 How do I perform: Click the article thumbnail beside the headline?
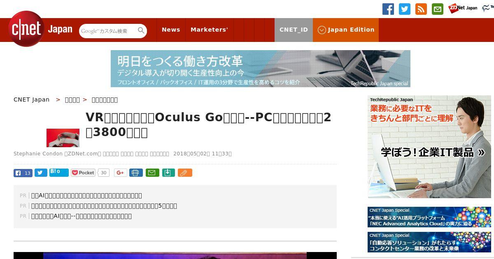[63, 138]
